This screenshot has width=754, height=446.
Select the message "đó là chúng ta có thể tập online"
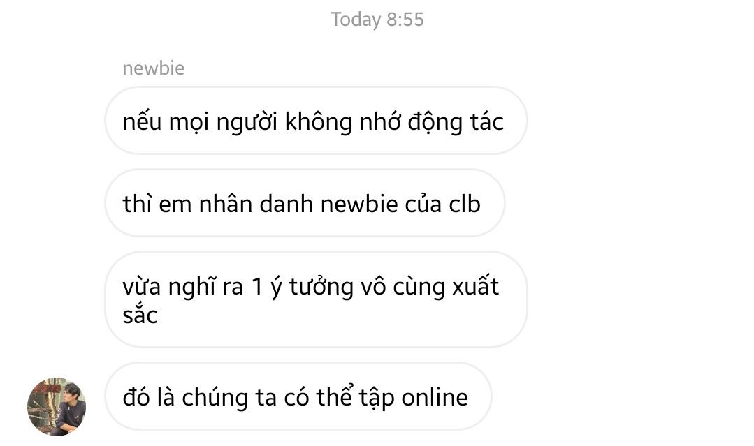pos(298,396)
